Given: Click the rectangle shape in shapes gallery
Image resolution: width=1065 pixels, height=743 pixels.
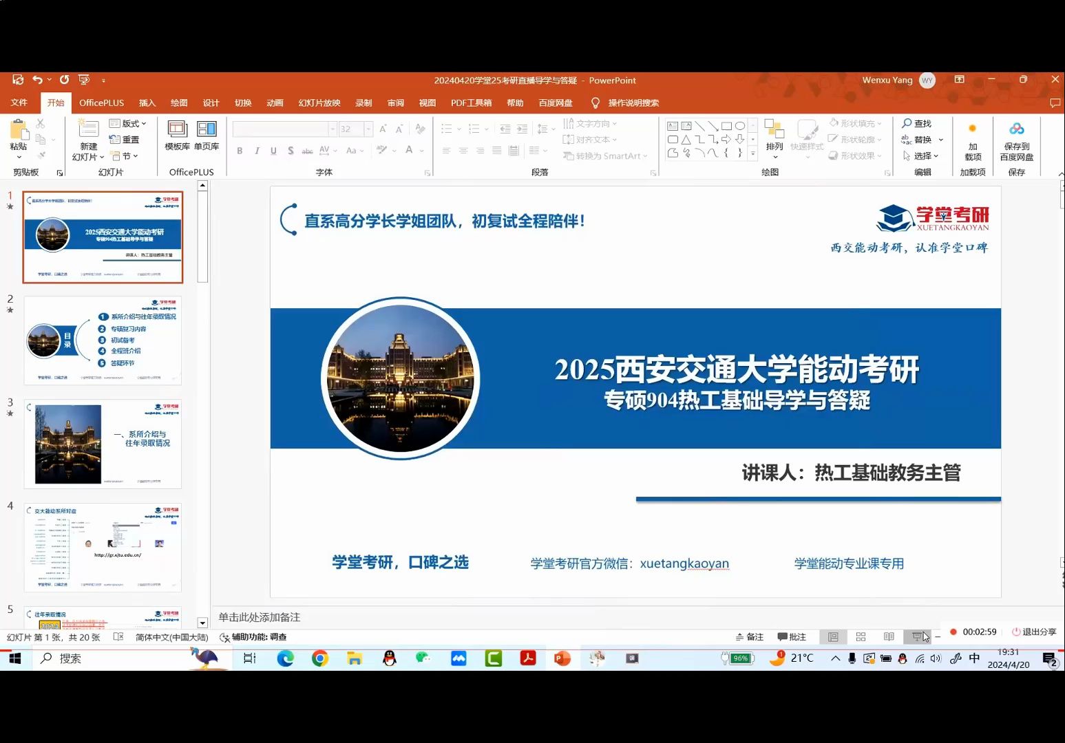Looking at the screenshot, I should tap(726, 126).
